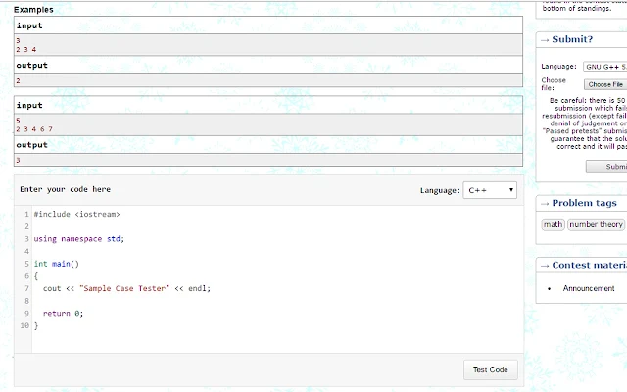
Task: Open the C++ Language dropdown in the code editor
Action: (490, 190)
